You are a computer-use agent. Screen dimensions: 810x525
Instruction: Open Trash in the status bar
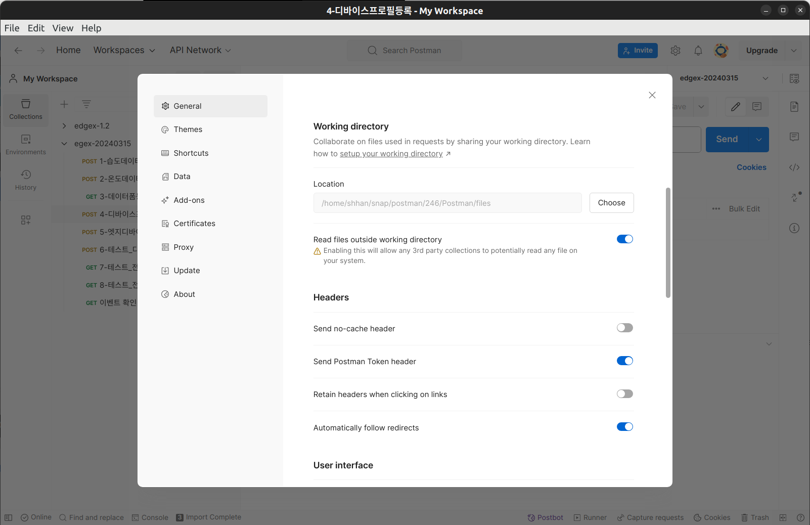coord(755,517)
